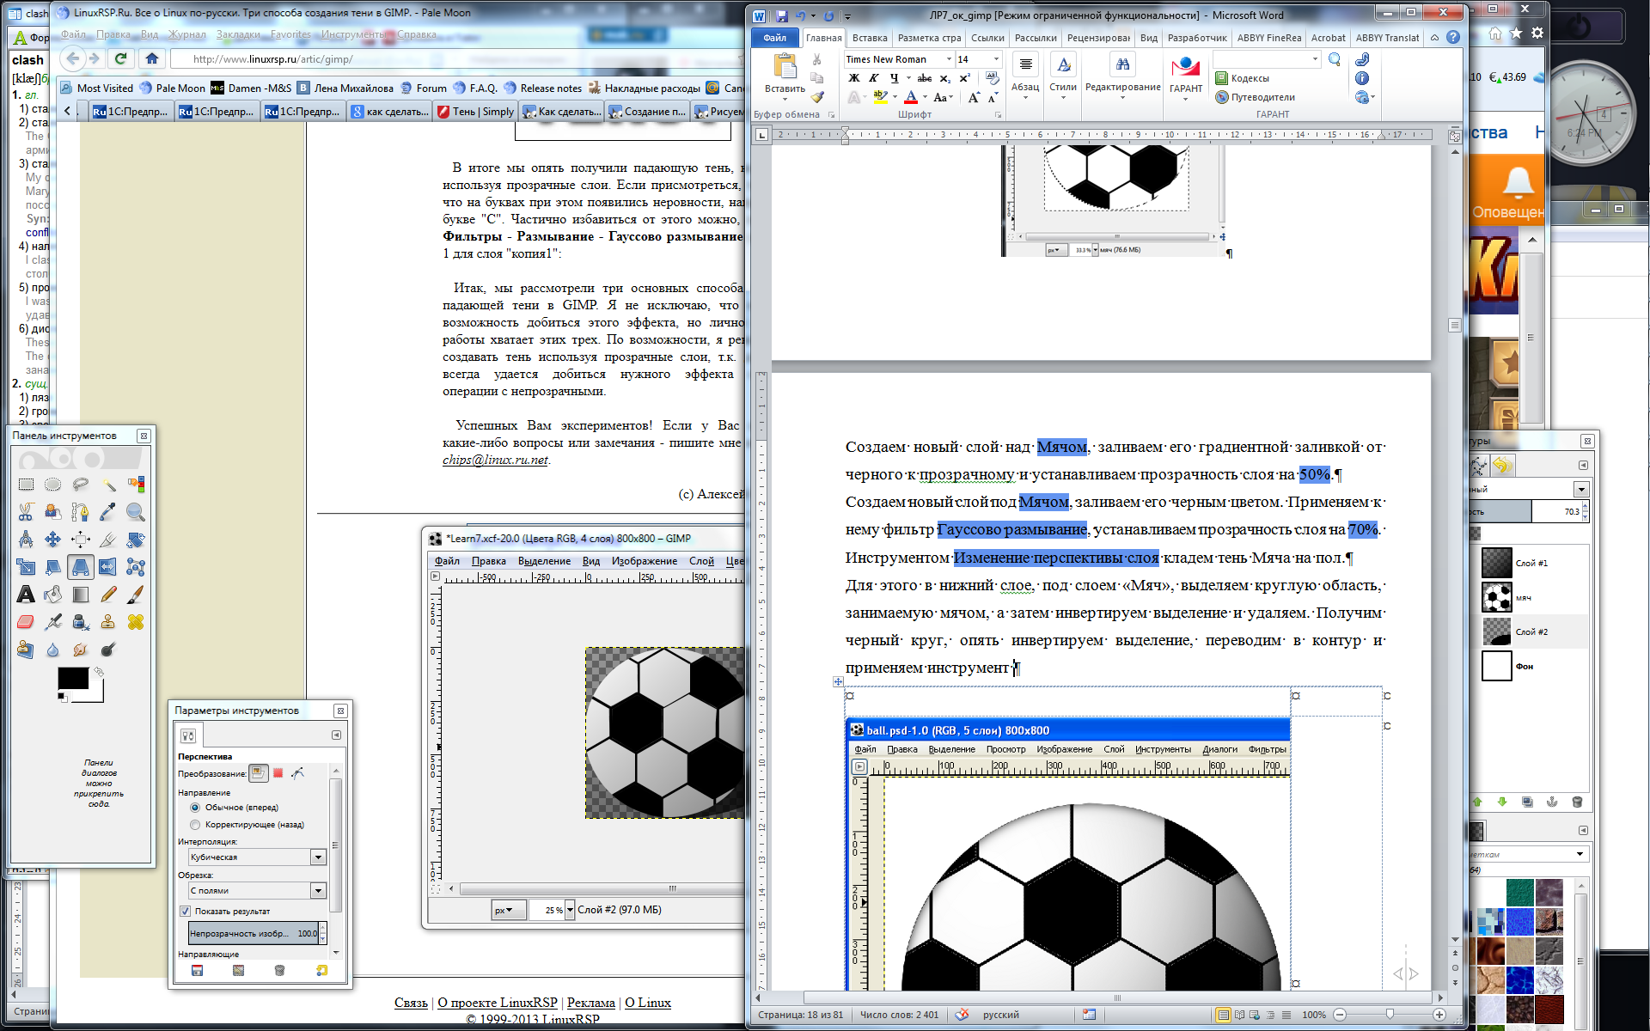Select the Clone stamp tool
The image size is (1650, 1031).
[x=108, y=622]
